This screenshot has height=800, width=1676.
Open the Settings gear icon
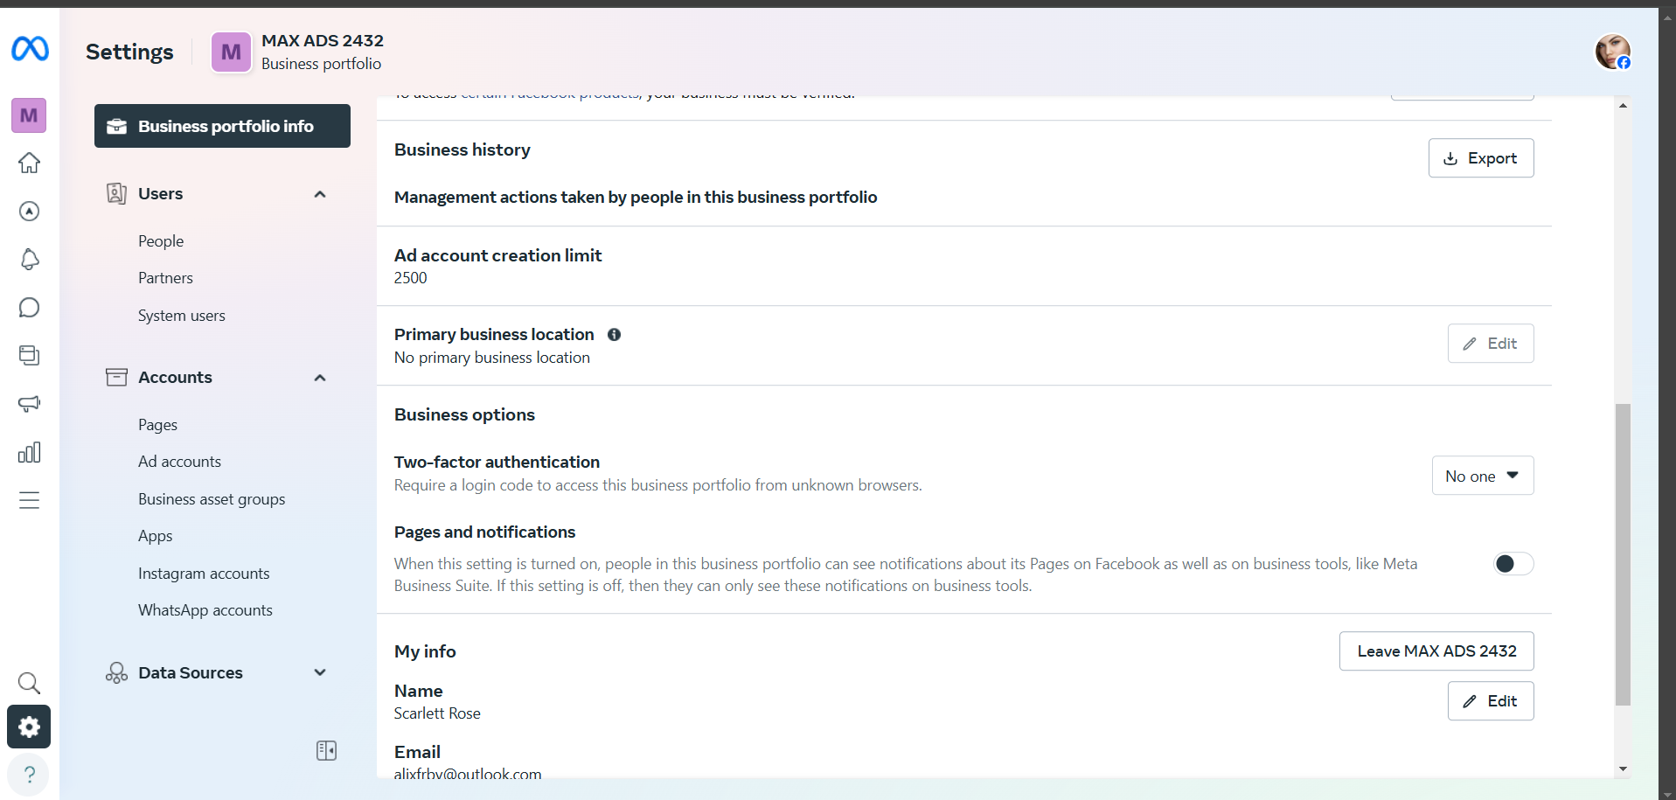(x=29, y=727)
